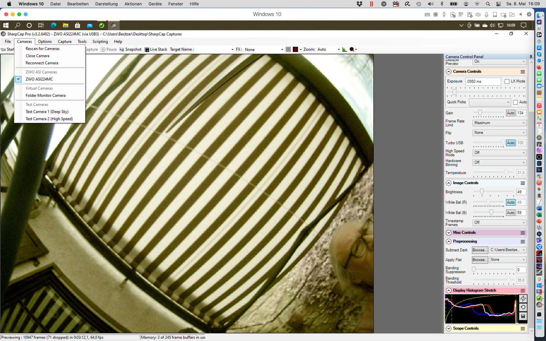This screenshot has width=546, height=341.
Task: Enable LX Mode checkbox
Action: tap(507, 82)
